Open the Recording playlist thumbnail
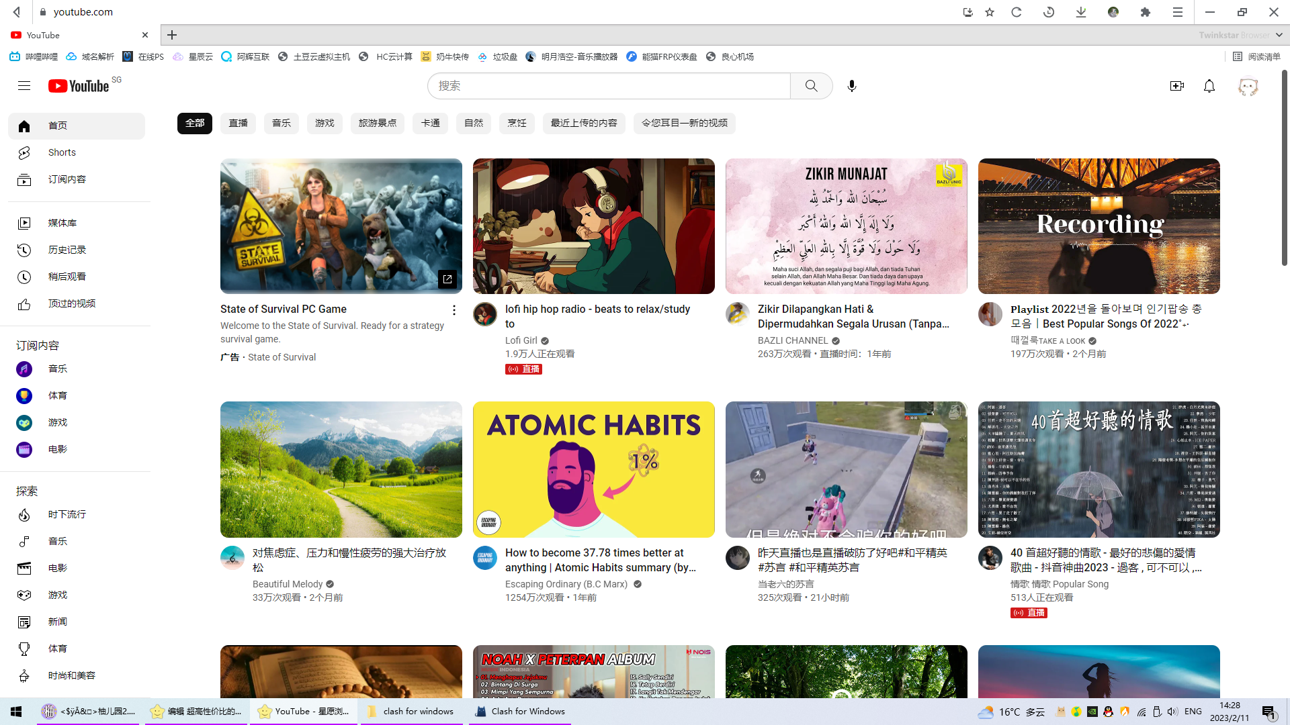This screenshot has height=725, width=1290. pos(1099,226)
